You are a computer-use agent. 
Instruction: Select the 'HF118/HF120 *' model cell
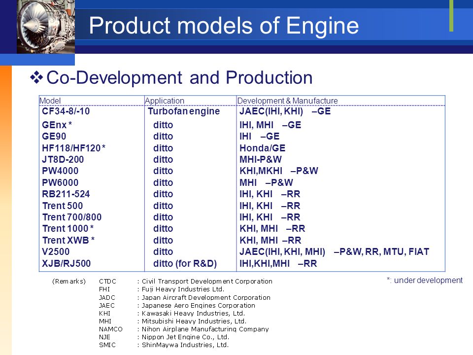[73, 148]
